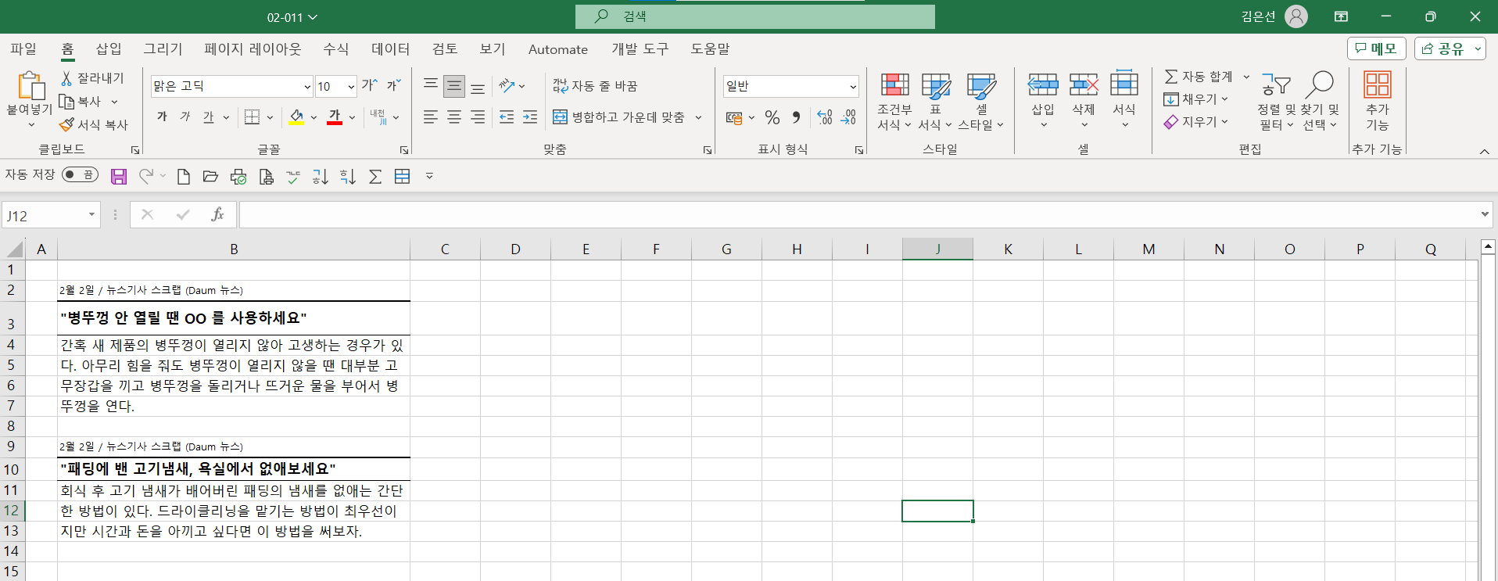Align cell text left
Viewport: 1498px width, 581px height.
click(x=431, y=117)
